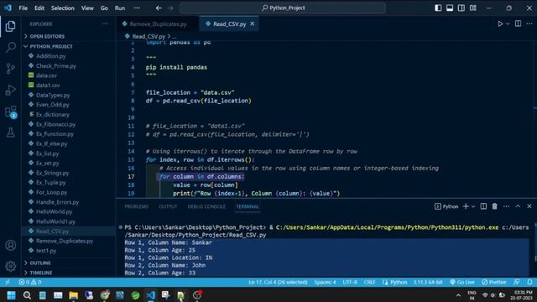Toggle the primary side bar layout
Viewport: 537px width, 302px height.
pyautogui.click(x=438, y=8)
